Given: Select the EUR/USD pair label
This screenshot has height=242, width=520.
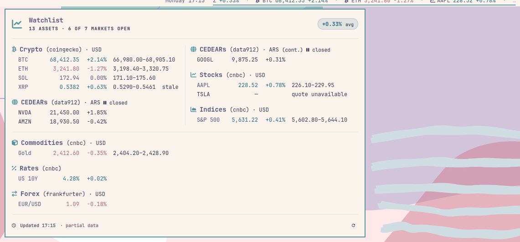Looking at the screenshot, I should (30, 204).
